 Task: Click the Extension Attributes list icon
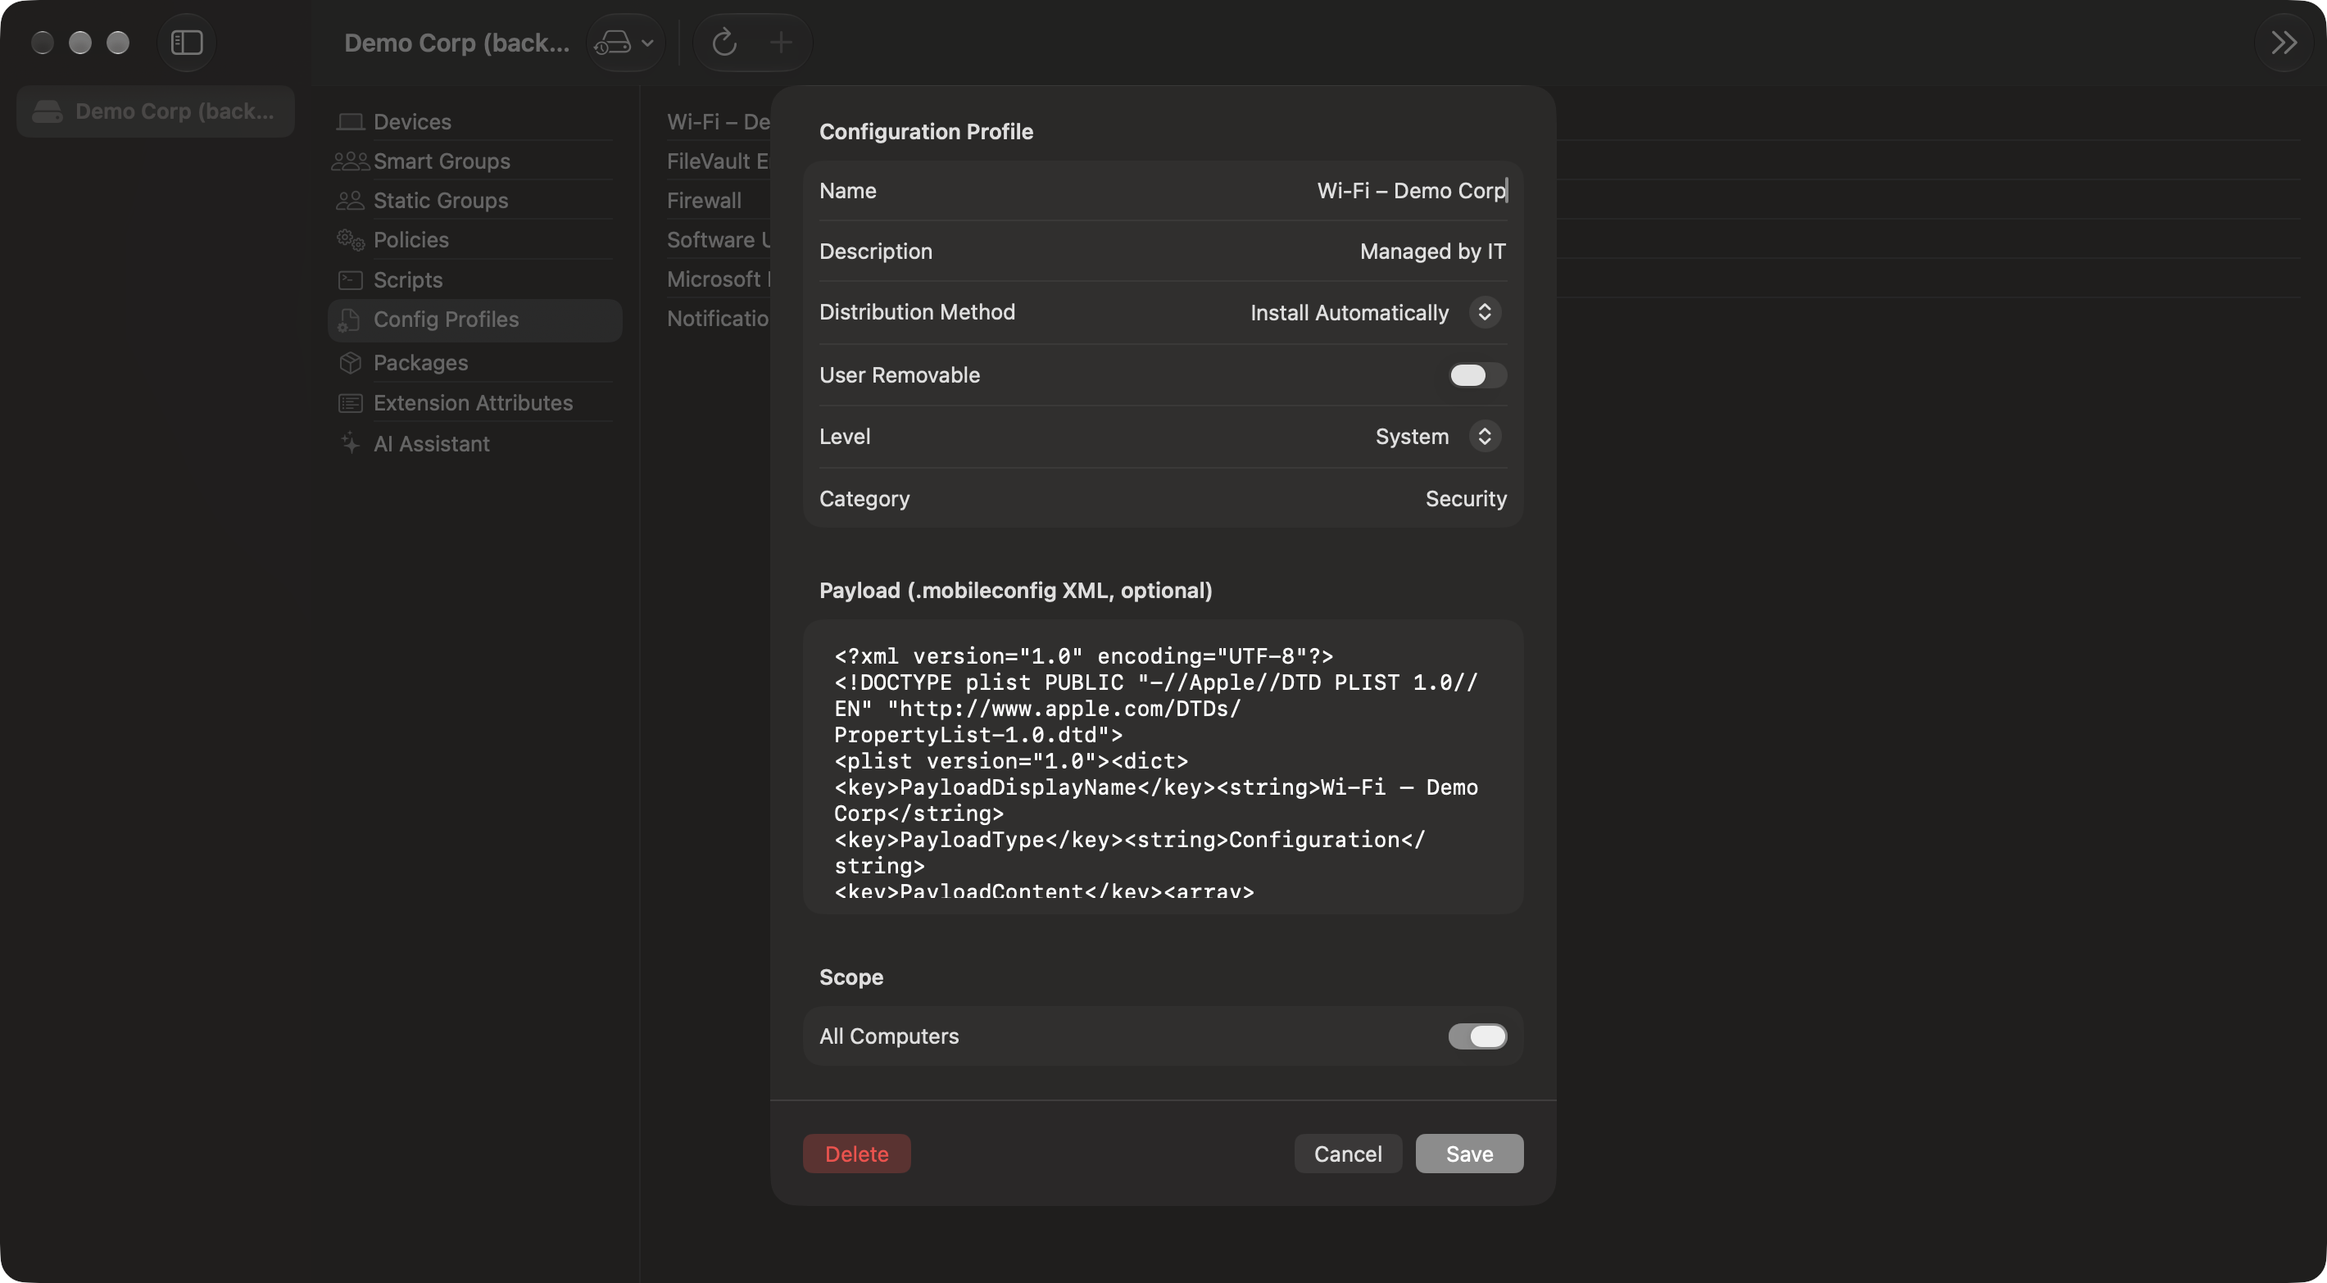pos(351,403)
